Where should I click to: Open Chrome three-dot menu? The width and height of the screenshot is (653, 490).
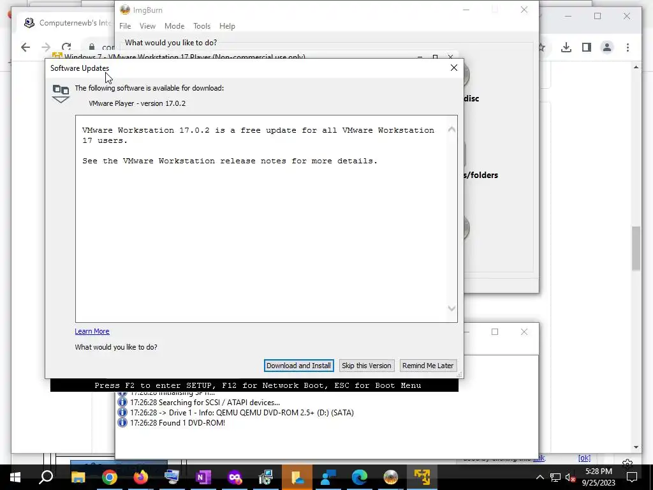point(627,47)
